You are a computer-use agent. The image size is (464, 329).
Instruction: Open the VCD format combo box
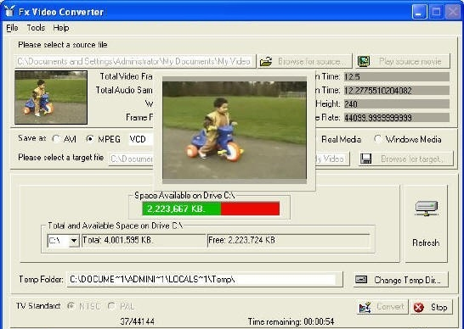pos(141,139)
